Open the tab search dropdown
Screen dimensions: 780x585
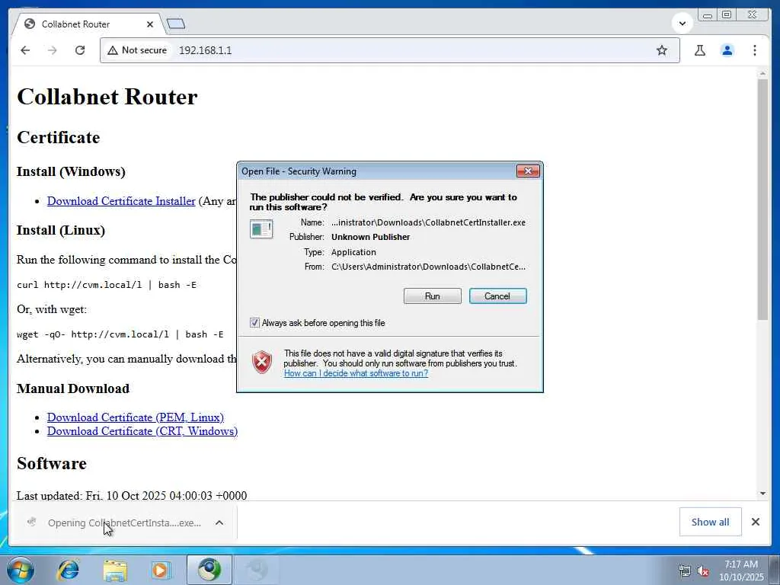coord(682,24)
